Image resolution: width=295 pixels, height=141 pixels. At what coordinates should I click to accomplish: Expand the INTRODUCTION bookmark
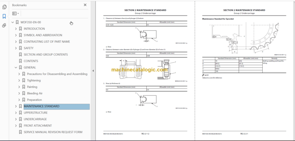coord(16,29)
